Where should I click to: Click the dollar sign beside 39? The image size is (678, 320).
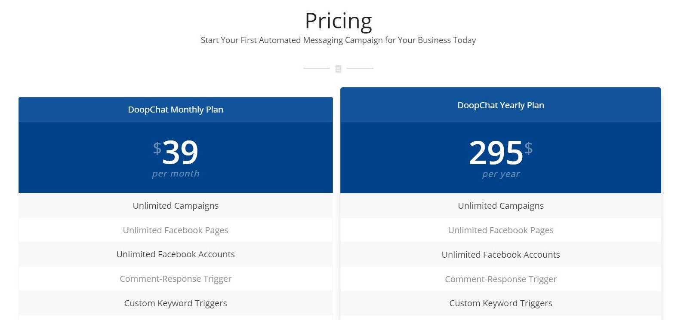(157, 148)
